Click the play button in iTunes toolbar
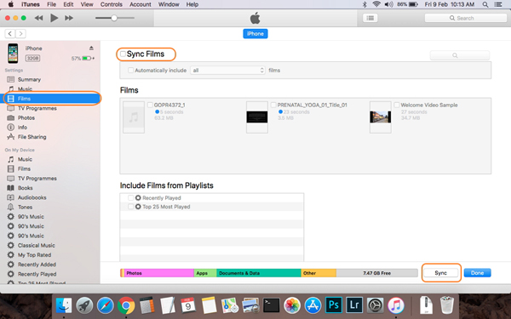The width and height of the screenshot is (511, 319). click(x=55, y=18)
